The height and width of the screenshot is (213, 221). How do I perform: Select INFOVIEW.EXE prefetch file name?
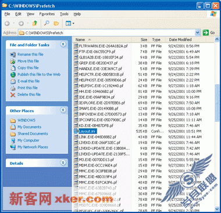pyautogui.click(x=102, y=114)
